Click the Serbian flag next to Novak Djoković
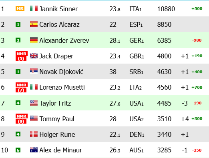Image resolution: width=209 pixels, height=158 pixels. click(34, 71)
